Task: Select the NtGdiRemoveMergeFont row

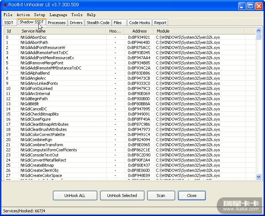Action: [130, 63]
